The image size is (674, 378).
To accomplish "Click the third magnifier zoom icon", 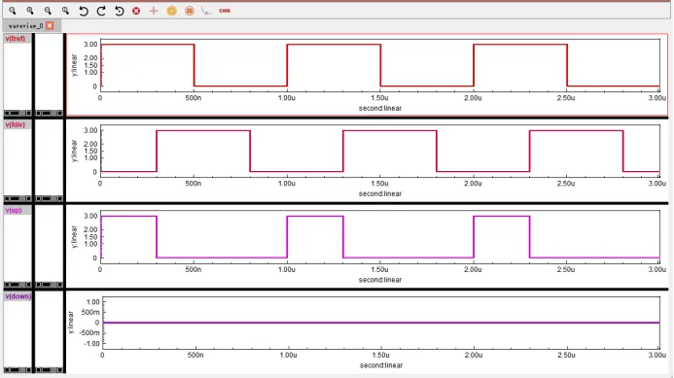I will [48, 11].
